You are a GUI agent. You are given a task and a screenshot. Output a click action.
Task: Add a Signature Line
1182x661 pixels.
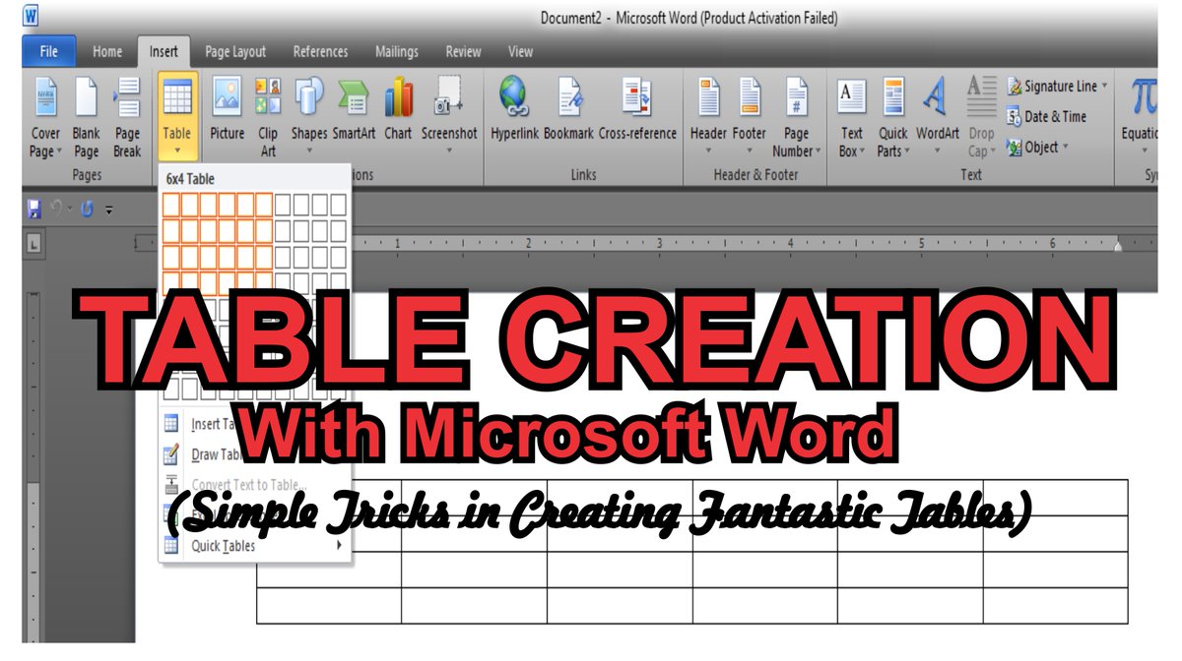1059,87
